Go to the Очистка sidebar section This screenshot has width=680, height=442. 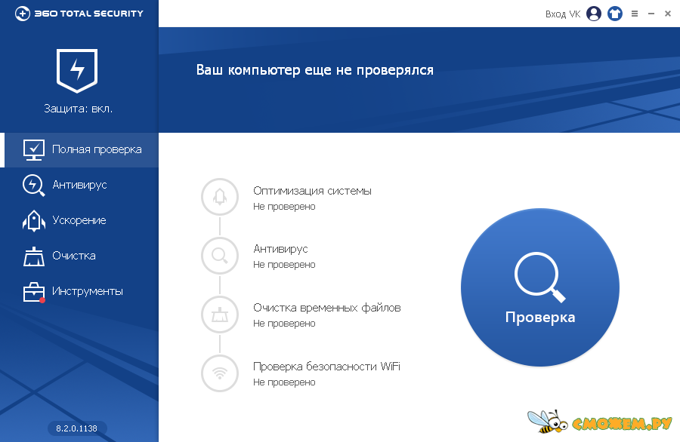click(79, 256)
